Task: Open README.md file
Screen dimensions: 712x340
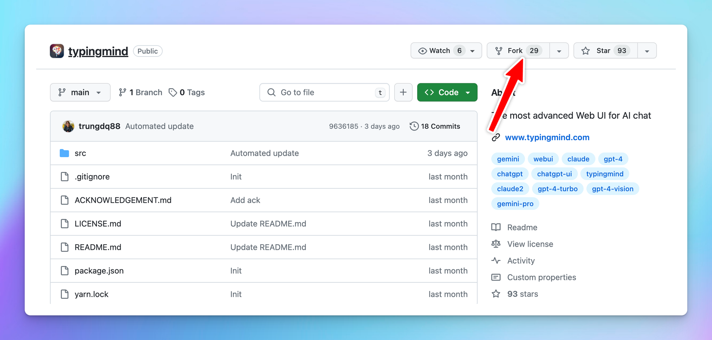Action: 98,247
